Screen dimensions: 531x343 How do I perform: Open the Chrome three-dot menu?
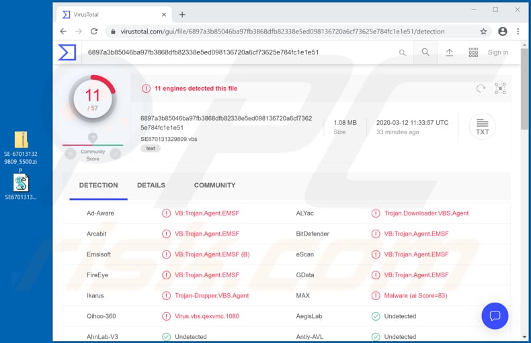pos(518,32)
